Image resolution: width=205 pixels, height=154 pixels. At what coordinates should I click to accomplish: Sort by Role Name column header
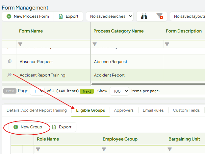(x=48, y=139)
